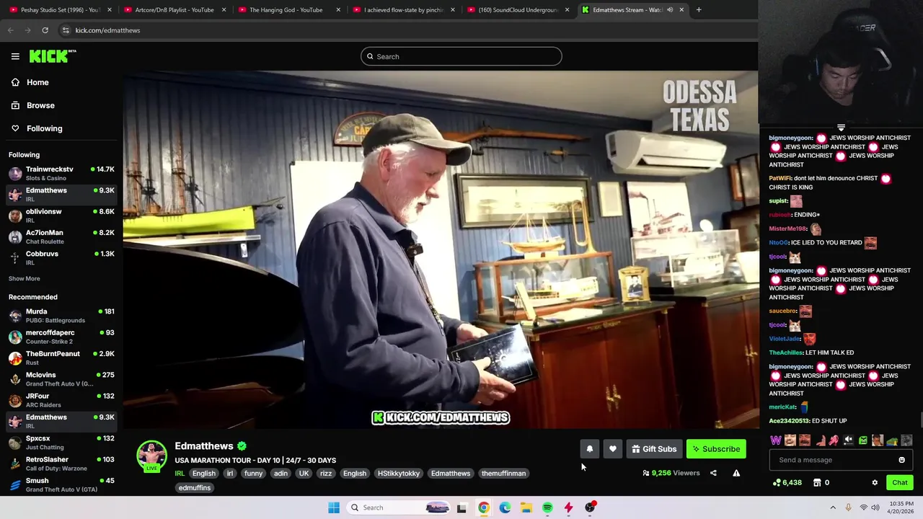Open recommended channel TheBurntPeanut
Image resolution: width=923 pixels, height=519 pixels.
click(61, 358)
